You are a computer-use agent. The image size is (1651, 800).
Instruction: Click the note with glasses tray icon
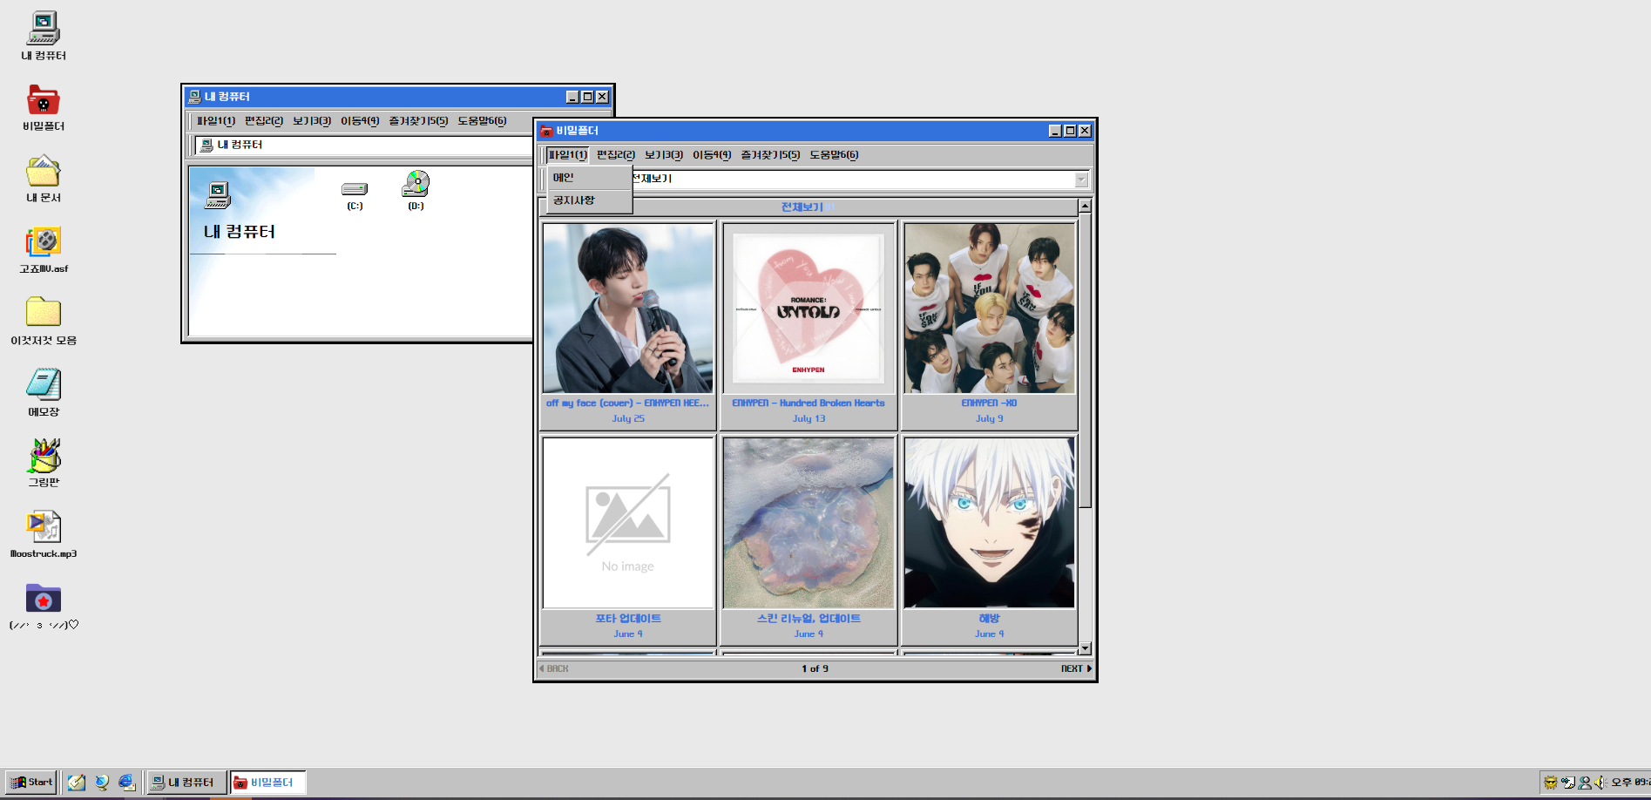pos(1568,783)
